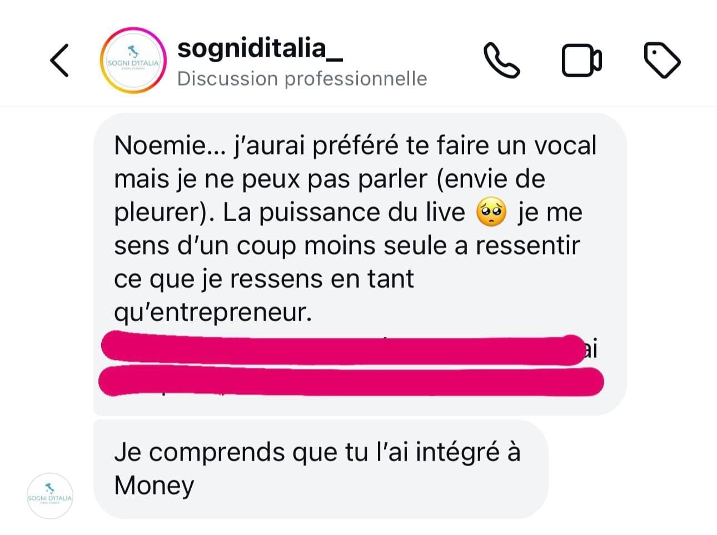Tap the "Discussion professionnelle" subtitle

coord(302,79)
